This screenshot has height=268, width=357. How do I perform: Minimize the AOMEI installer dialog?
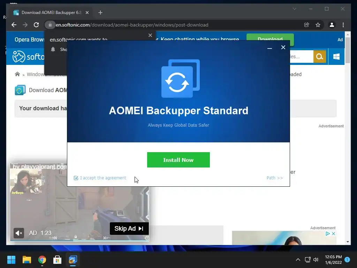[x=269, y=47]
